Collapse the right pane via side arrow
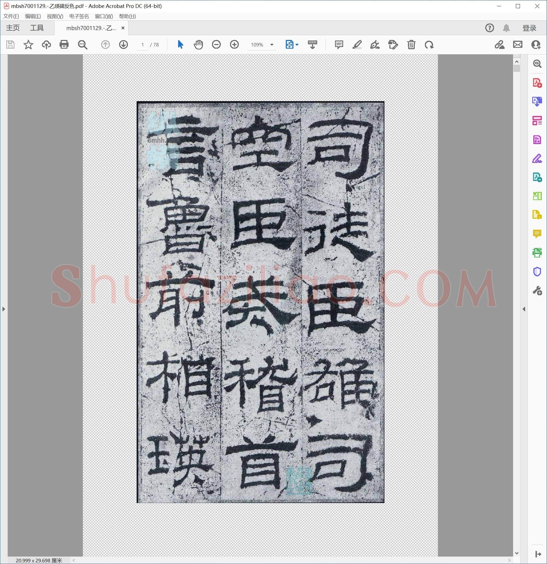 point(524,309)
